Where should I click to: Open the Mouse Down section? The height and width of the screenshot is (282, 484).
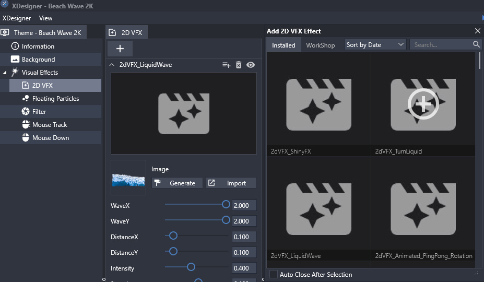pos(50,138)
